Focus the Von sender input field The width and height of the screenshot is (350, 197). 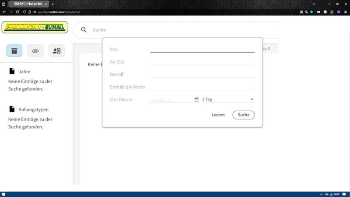point(202,49)
